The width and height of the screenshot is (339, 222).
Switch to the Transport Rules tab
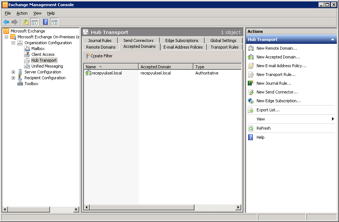coord(225,47)
